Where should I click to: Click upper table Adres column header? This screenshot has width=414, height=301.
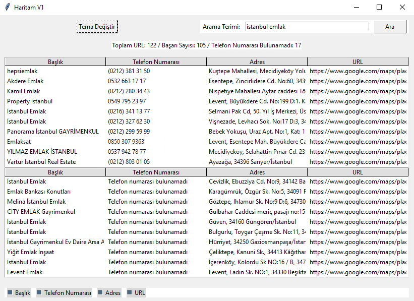pyautogui.click(x=257, y=62)
